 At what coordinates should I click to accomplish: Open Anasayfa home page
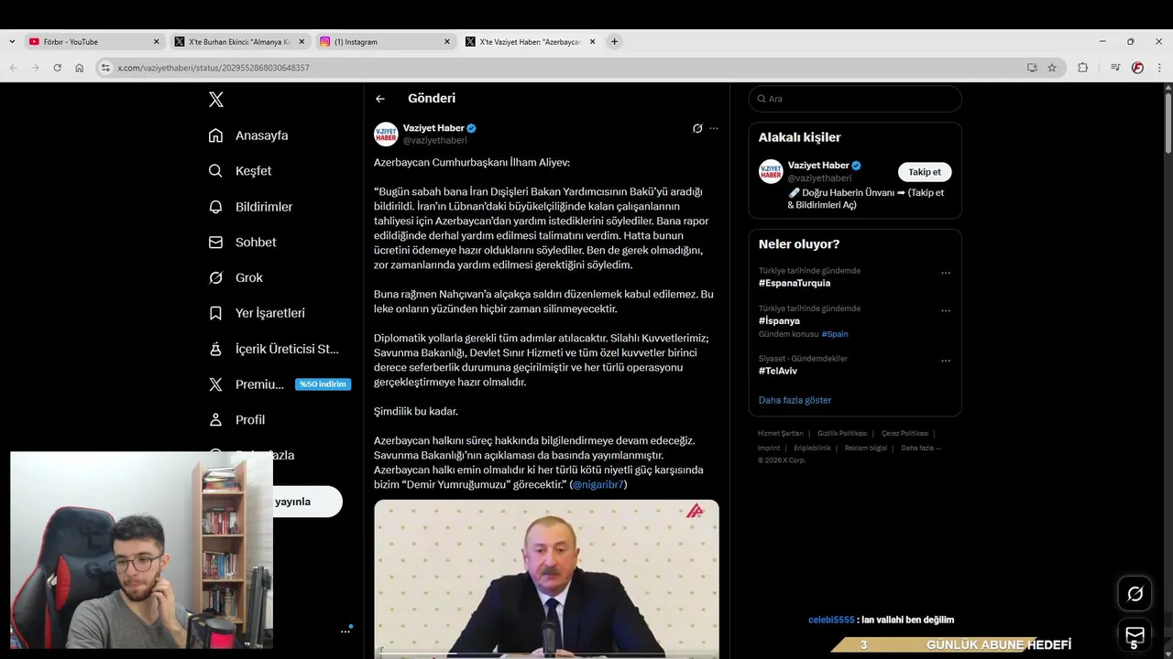coord(248,135)
